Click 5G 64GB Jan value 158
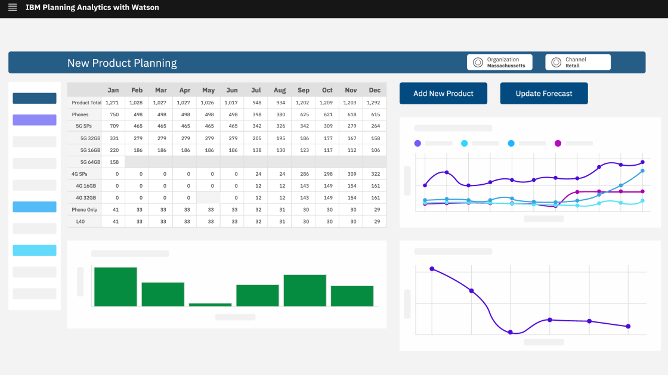The width and height of the screenshot is (668, 375). click(x=113, y=162)
